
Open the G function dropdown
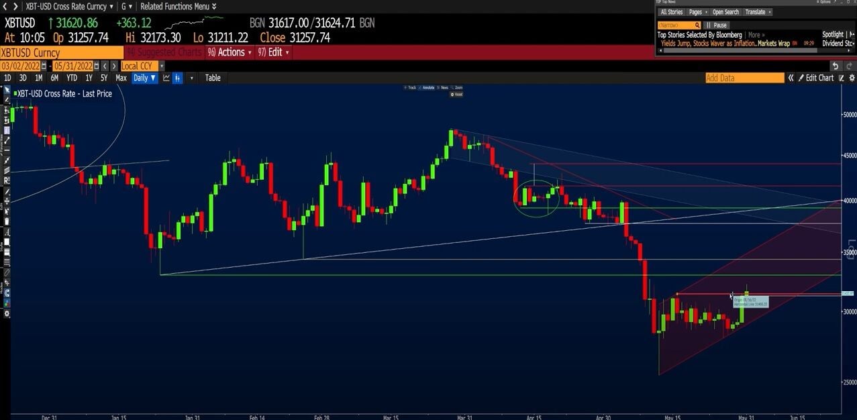click(x=125, y=6)
